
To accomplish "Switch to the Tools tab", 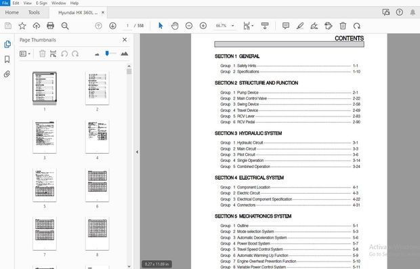I will (34, 12).
